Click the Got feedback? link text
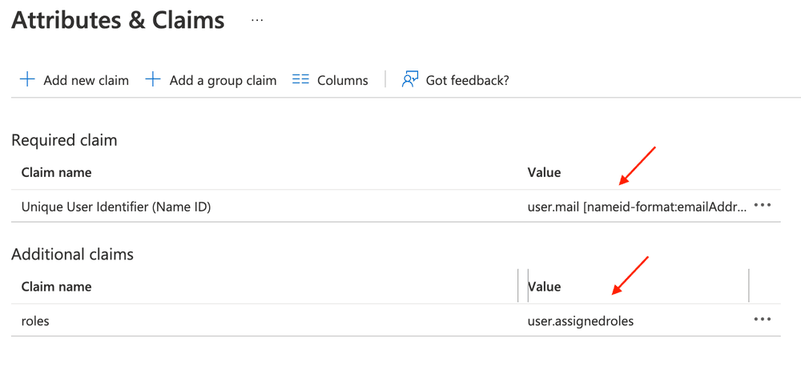 (467, 81)
